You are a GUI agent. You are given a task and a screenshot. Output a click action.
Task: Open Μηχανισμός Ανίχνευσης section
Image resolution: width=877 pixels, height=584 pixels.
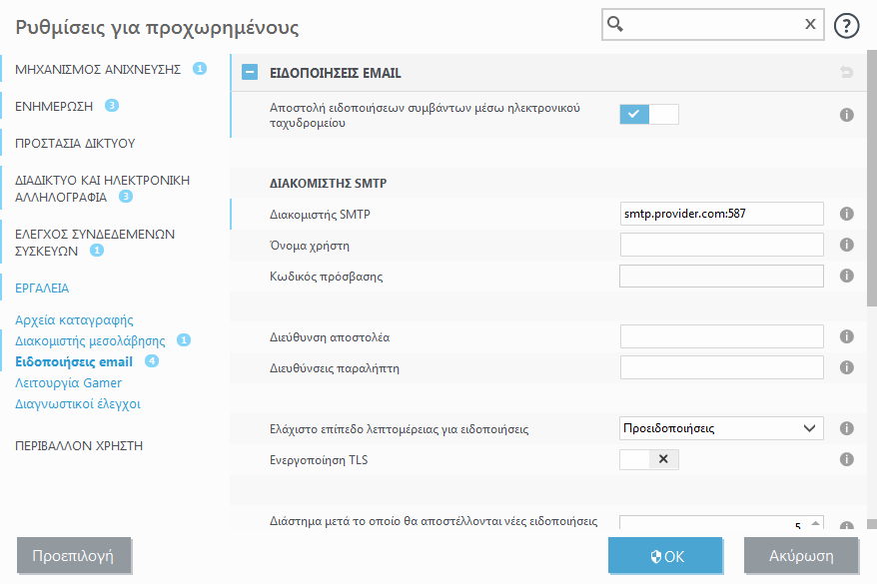click(98, 69)
